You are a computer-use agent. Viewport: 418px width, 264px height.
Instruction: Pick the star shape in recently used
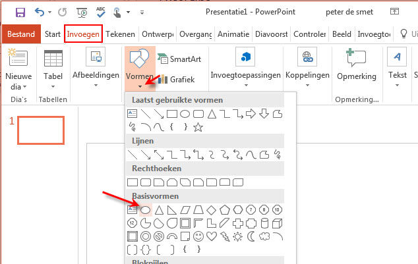tap(198, 127)
